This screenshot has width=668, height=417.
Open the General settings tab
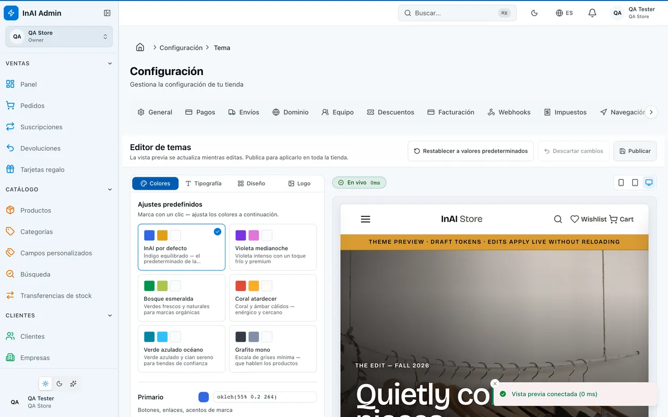pyautogui.click(x=154, y=112)
